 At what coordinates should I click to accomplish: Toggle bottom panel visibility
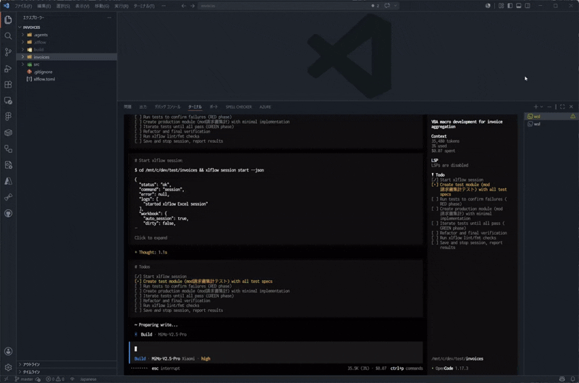(519, 6)
